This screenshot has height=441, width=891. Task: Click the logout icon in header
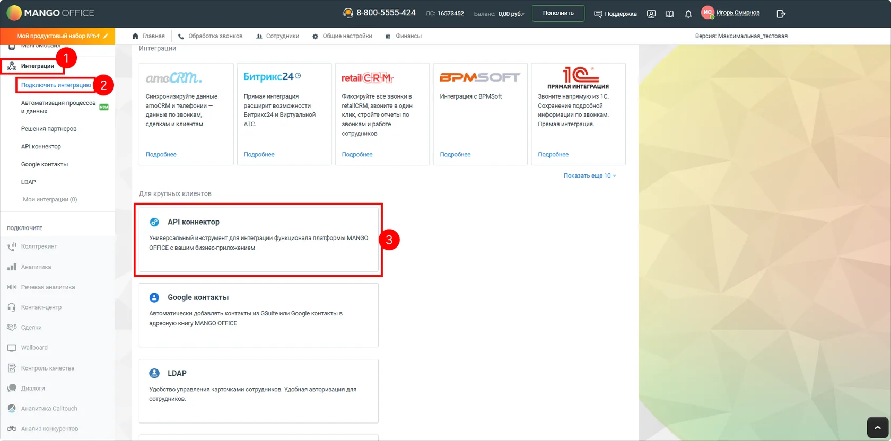tap(781, 14)
